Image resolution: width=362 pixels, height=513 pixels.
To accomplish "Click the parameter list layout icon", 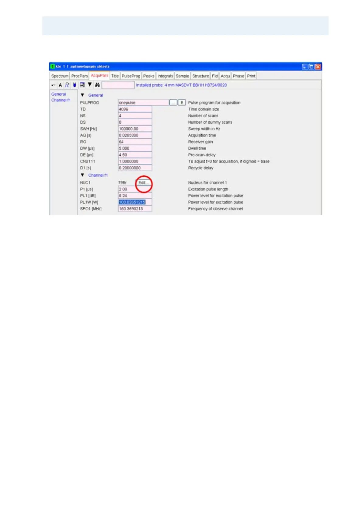I will [x=82, y=85].
